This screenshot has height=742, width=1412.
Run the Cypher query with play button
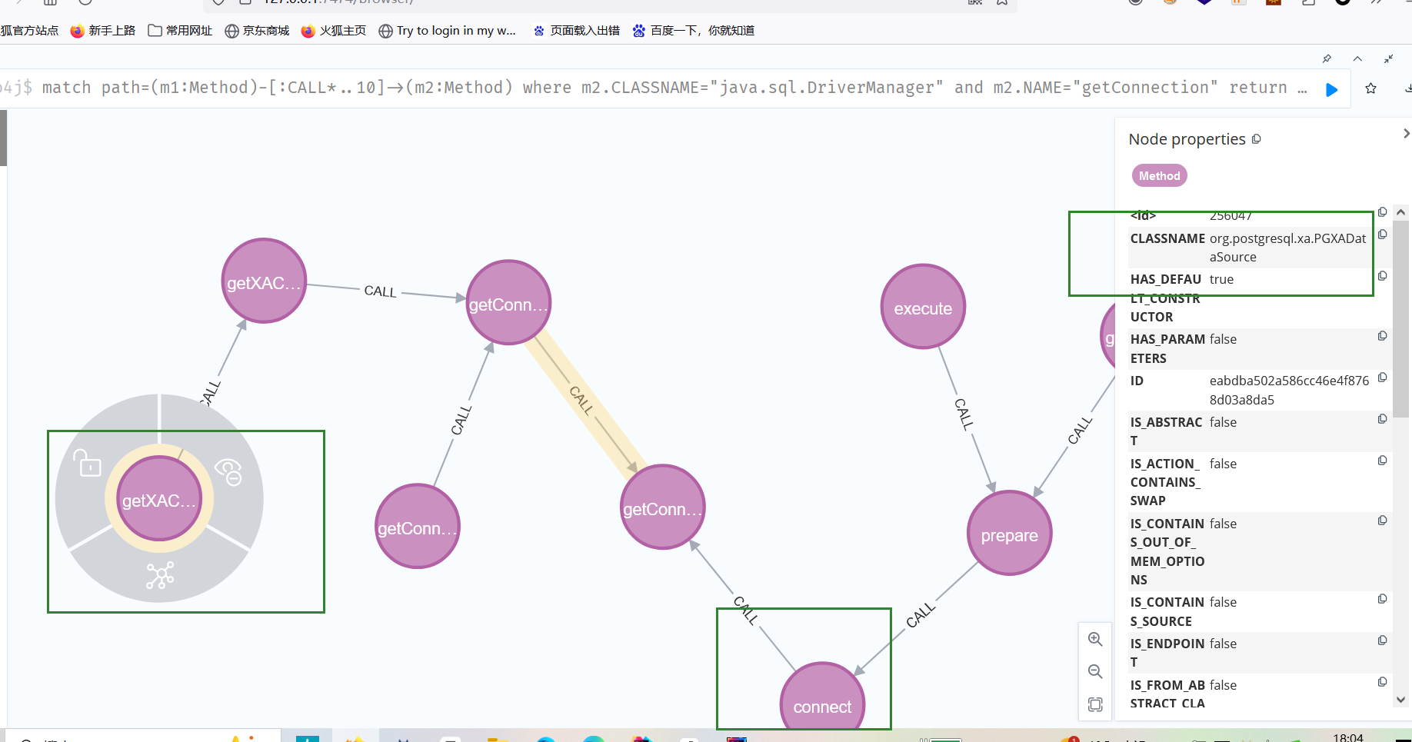1331,89
